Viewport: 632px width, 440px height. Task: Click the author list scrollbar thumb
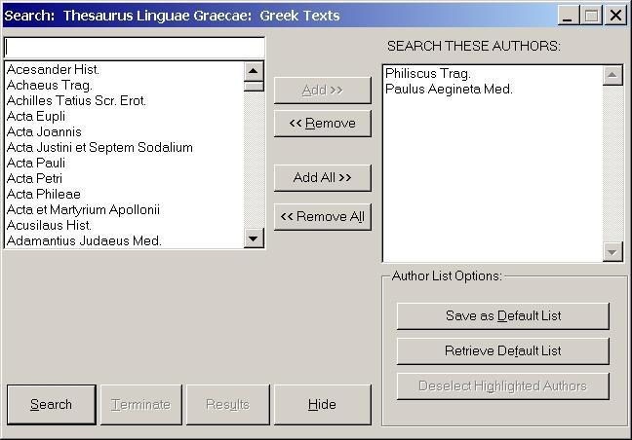pyautogui.click(x=254, y=86)
